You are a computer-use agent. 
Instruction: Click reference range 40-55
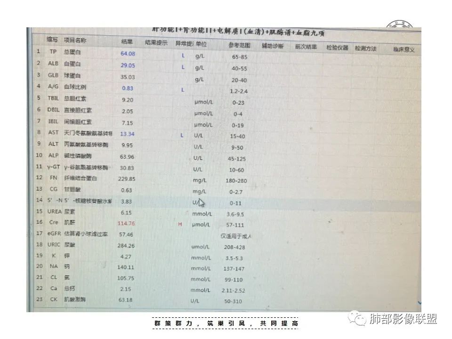pos(239,69)
